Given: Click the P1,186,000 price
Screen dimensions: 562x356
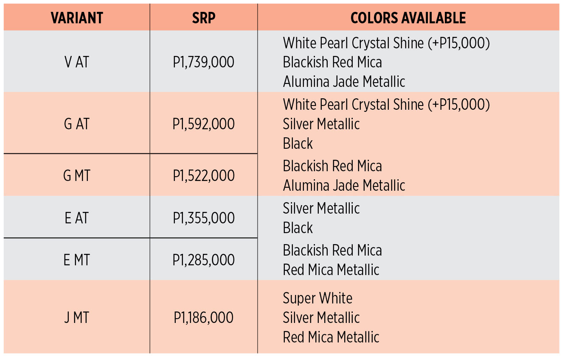Looking at the screenshot, I should [204, 317].
